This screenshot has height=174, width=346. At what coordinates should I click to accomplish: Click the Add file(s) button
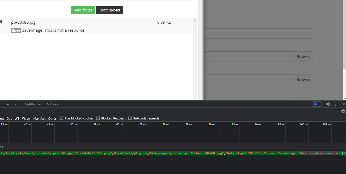[x=83, y=10]
